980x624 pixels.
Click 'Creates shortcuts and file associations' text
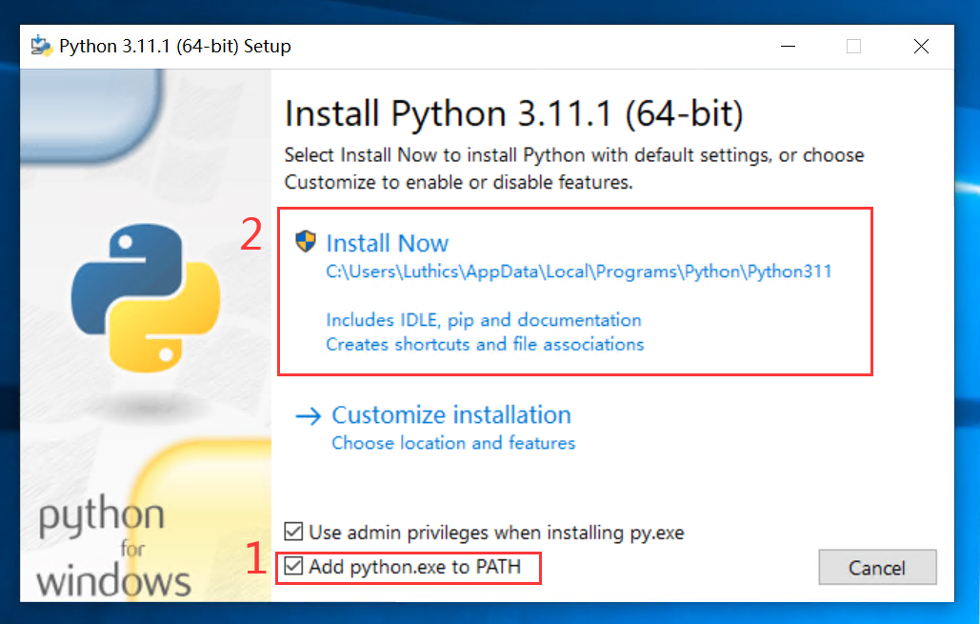click(485, 344)
